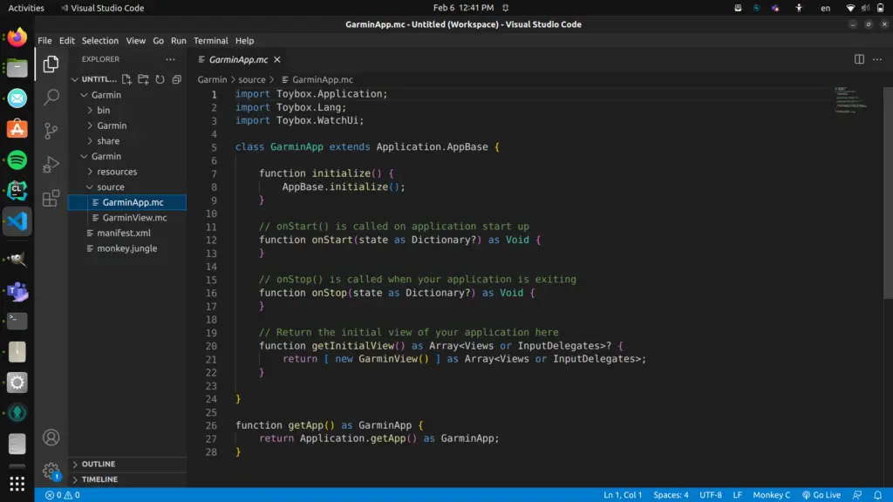Viewport: 893px width, 502px height.
Task: Collapse the UNTITLED workspace root
Action: (75, 79)
